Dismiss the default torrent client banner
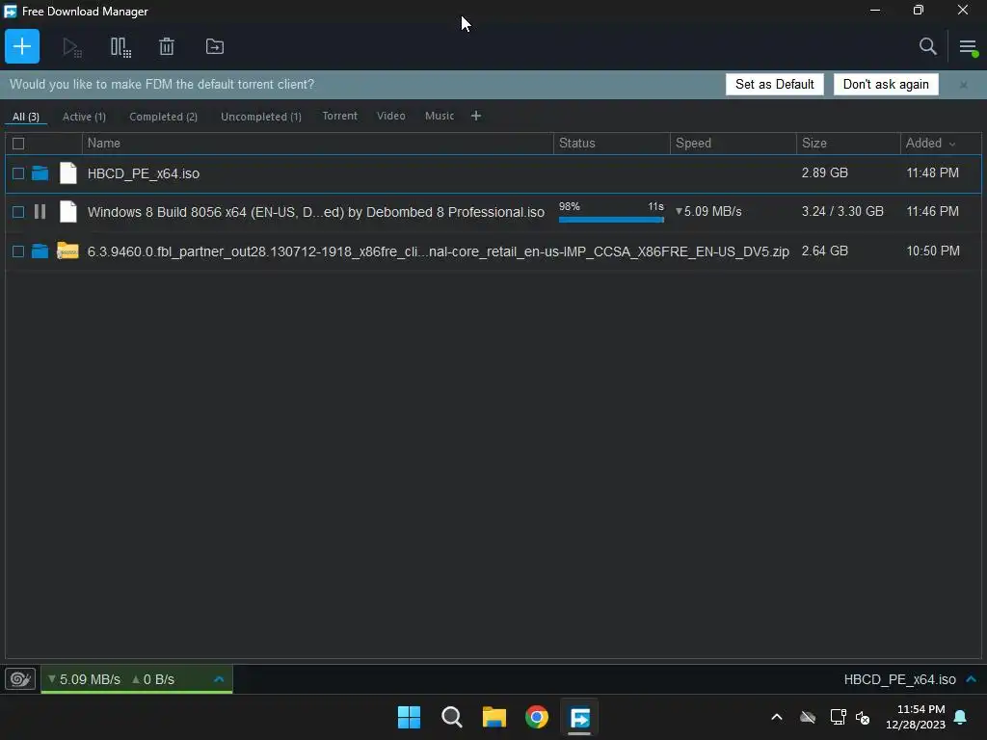Screen dimensions: 987x740 pos(963,85)
